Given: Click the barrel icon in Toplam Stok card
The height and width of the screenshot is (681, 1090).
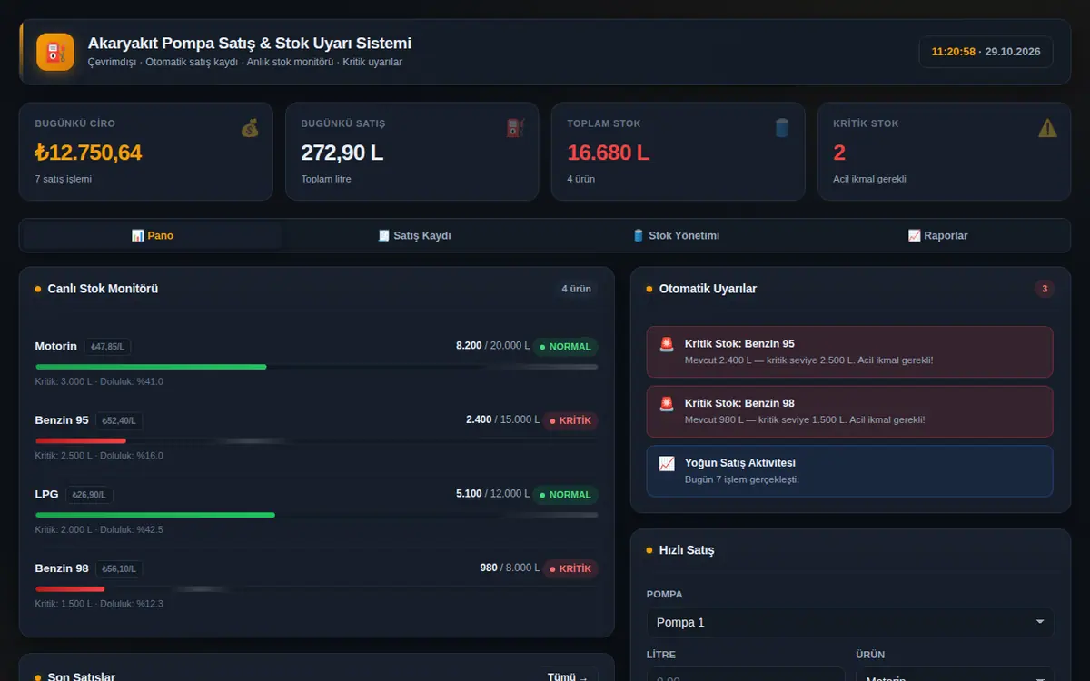Looking at the screenshot, I should click(x=781, y=128).
